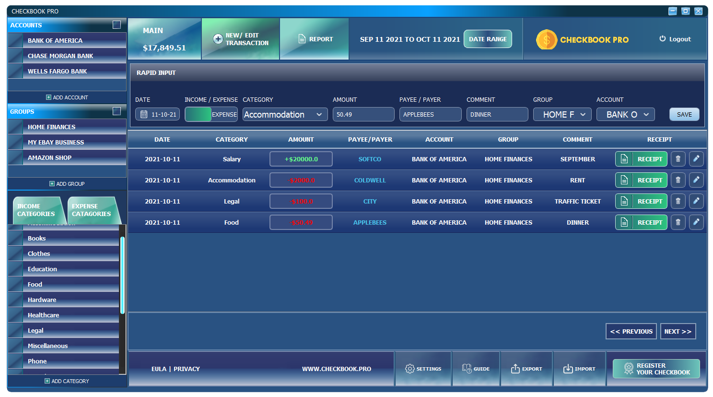The width and height of the screenshot is (713, 397).
Task: Delete the Accommodation transaction with trash icon
Action: (x=678, y=180)
